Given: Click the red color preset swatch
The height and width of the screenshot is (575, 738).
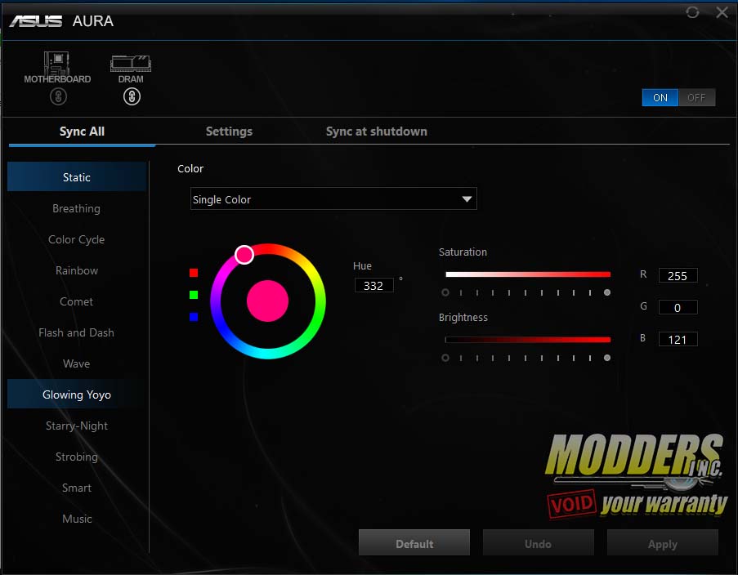Looking at the screenshot, I should pos(194,273).
